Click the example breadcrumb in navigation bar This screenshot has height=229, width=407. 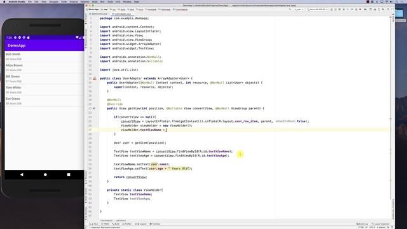(151, 10)
